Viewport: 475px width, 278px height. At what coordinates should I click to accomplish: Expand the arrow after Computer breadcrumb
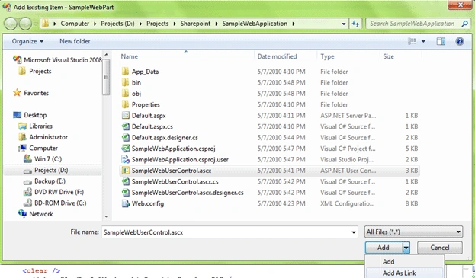(x=95, y=24)
